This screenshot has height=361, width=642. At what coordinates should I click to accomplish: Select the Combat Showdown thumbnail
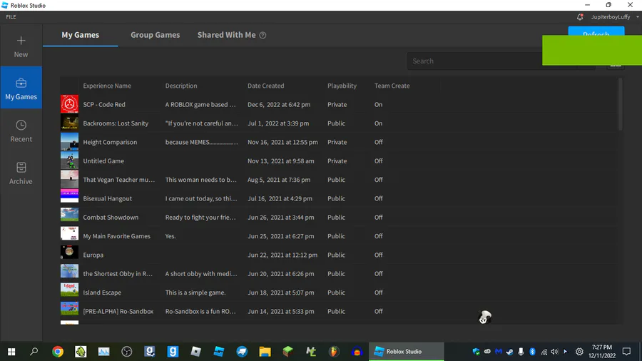click(x=69, y=215)
